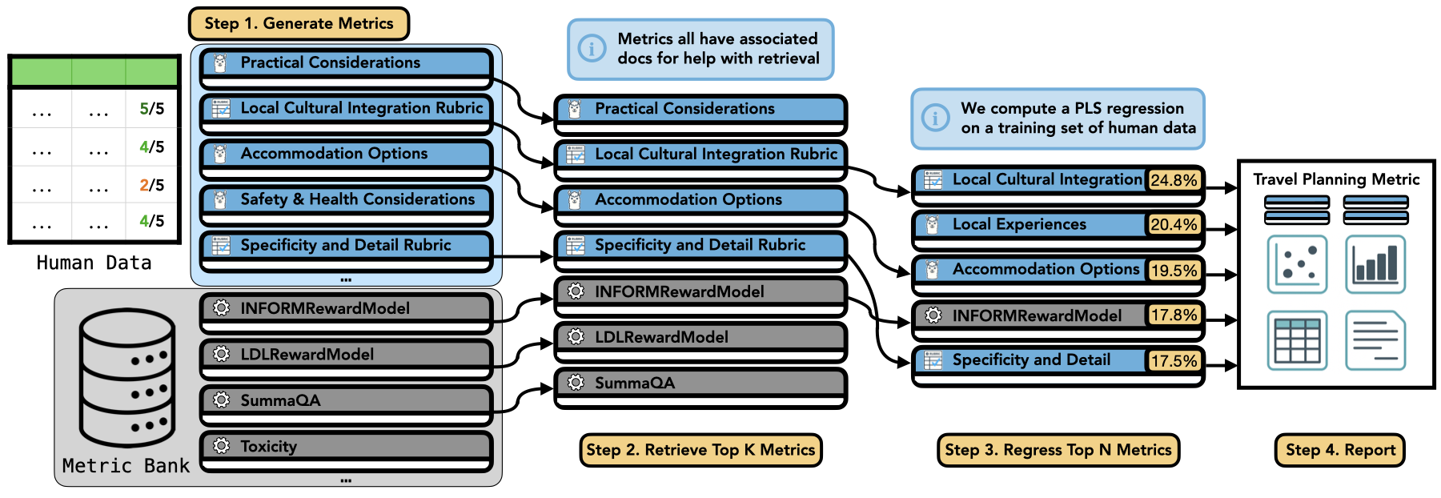The width and height of the screenshot is (1441, 498).
Task: Click the gear icon next to Toxicity
Action: 222,446
